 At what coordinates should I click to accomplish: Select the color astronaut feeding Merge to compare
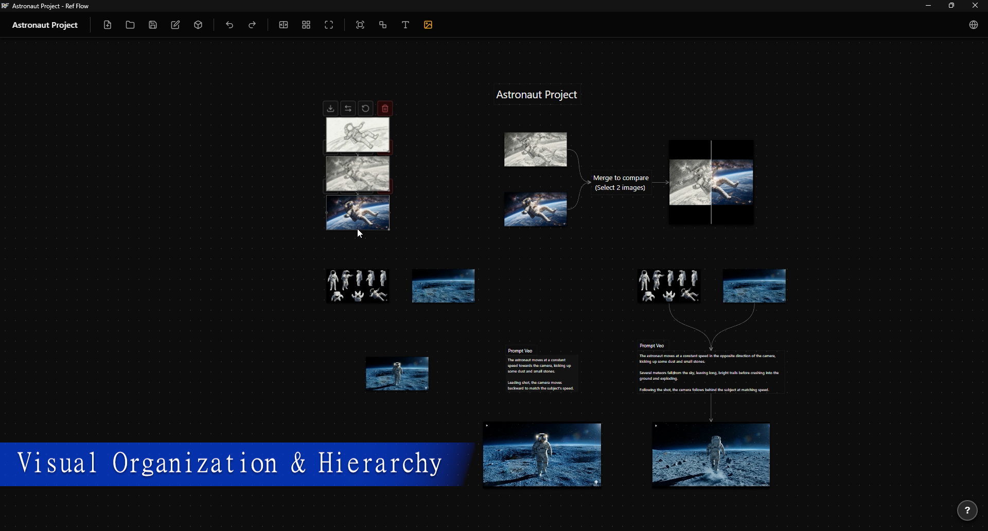tap(536, 209)
